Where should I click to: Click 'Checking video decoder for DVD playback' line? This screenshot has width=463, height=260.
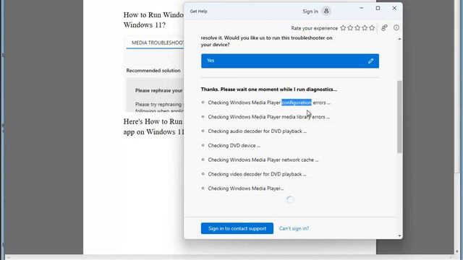pyautogui.click(x=257, y=174)
